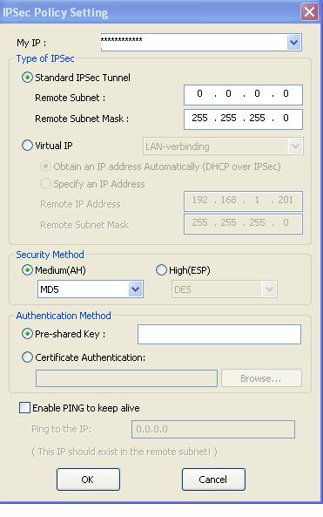Viewport: 323px width, 517px height.
Task: Open the LAN-verbinding adapter dropdown
Action: pos(295,146)
